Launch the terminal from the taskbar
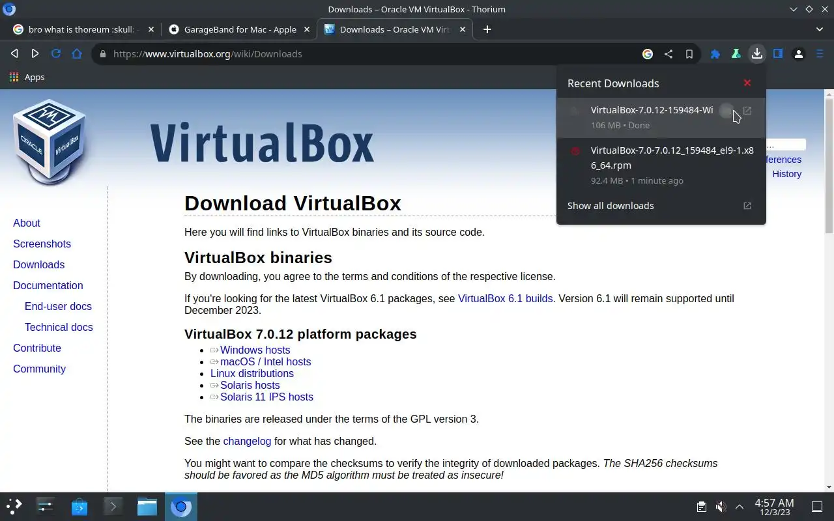The height and width of the screenshot is (521, 834). [113, 506]
